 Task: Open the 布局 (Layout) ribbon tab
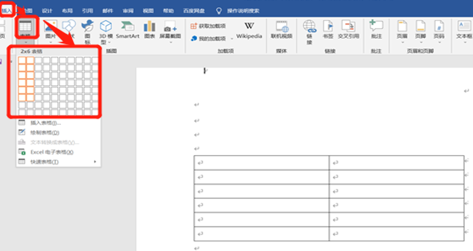(x=67, y=11)
